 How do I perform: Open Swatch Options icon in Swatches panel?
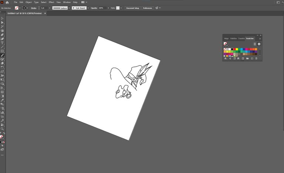coord(243,58)
